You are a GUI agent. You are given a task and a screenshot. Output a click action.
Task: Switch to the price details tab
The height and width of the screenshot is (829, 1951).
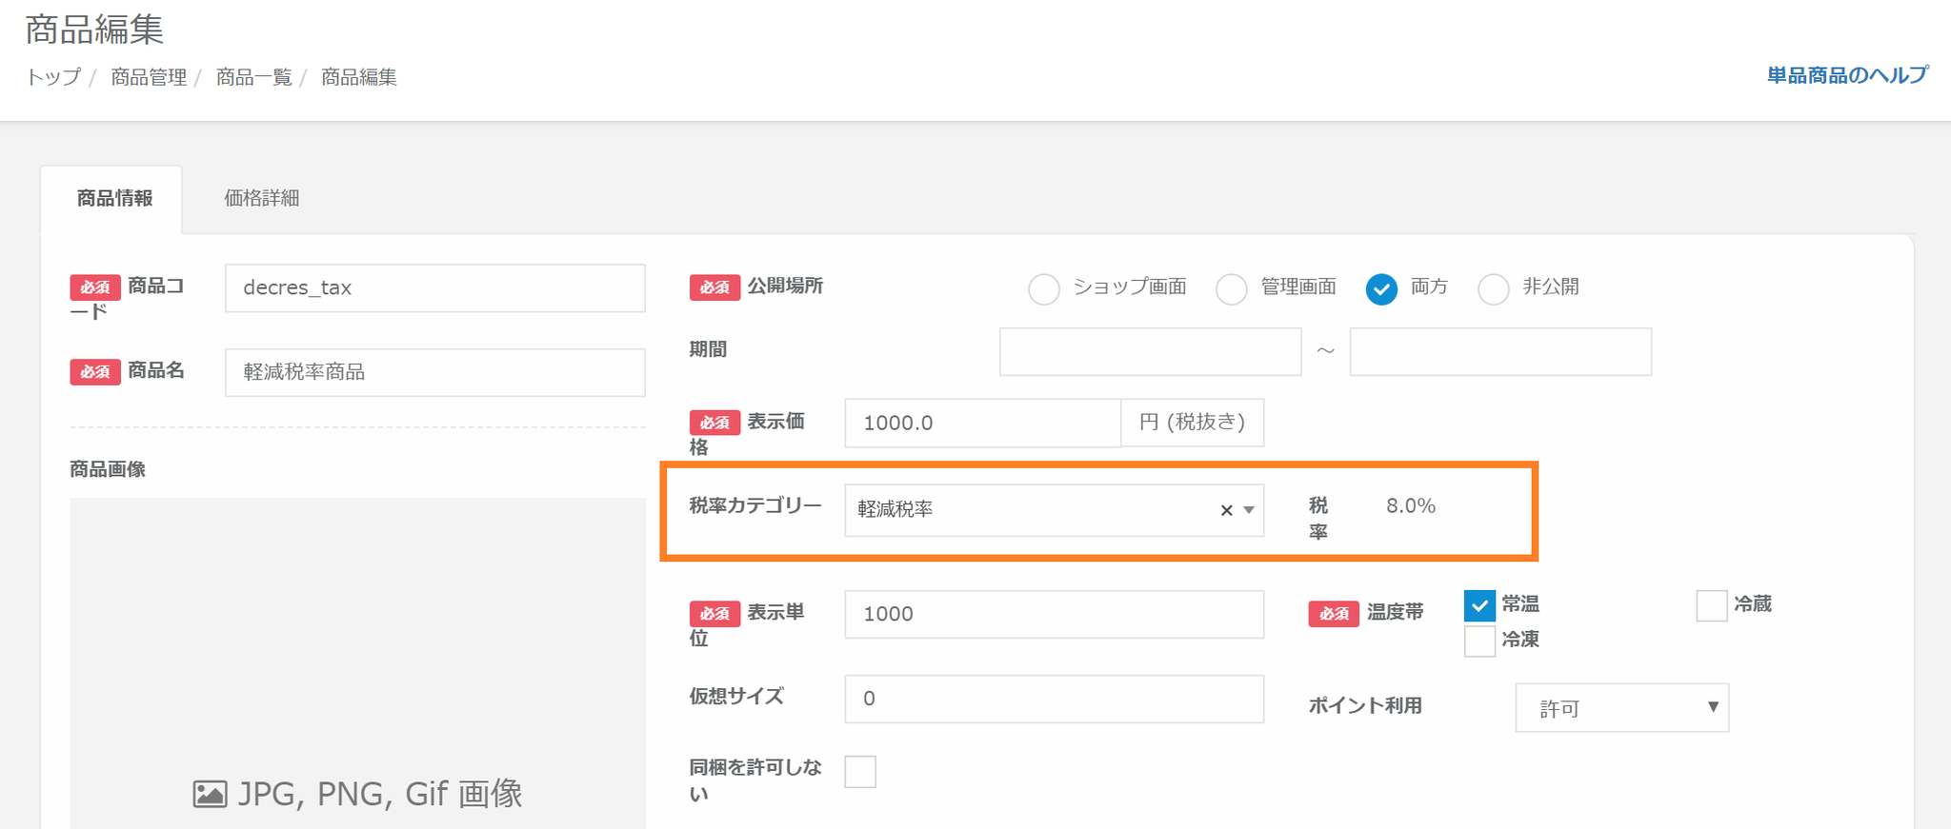point(261,198)
